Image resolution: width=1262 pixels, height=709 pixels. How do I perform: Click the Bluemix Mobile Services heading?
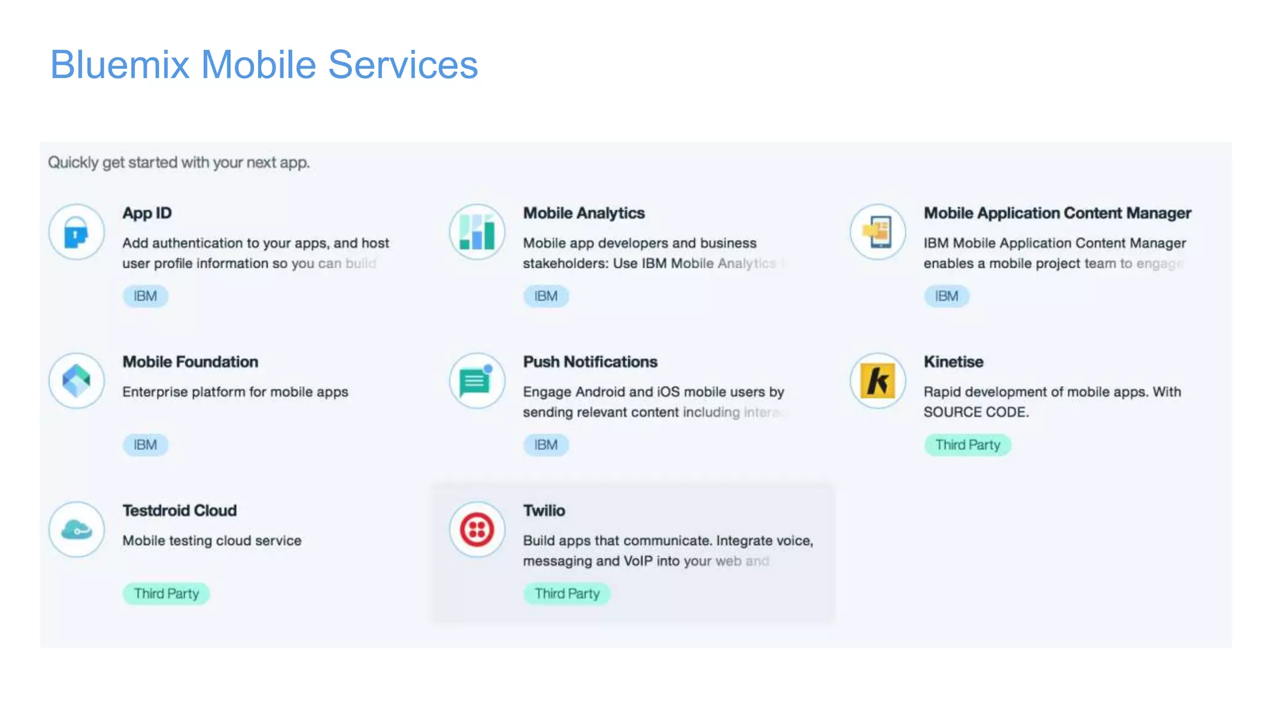click(x=264, y=64)
